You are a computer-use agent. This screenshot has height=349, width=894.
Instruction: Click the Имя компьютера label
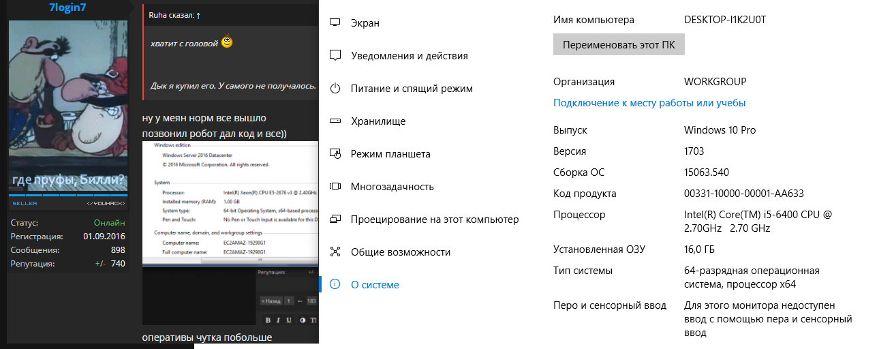tap(594, 20)
